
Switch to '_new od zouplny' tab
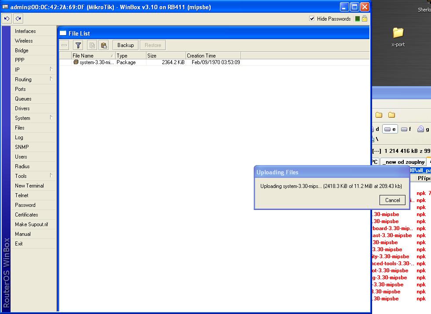pos(403,162)
